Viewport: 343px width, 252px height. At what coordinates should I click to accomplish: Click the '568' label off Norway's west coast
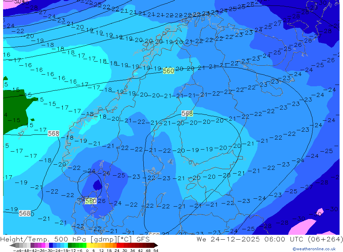point(54,133)
